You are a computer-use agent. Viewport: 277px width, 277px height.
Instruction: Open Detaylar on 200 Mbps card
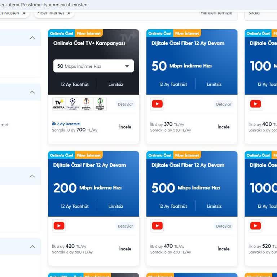click(x=125, y=226)
